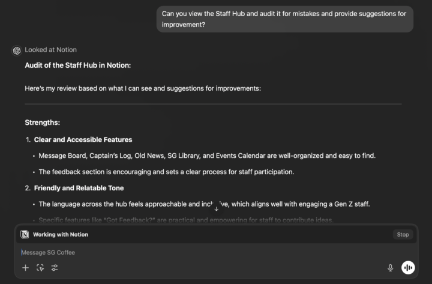Click the plus attach icon
Screen dimensions: 432x284
point(25,268)
